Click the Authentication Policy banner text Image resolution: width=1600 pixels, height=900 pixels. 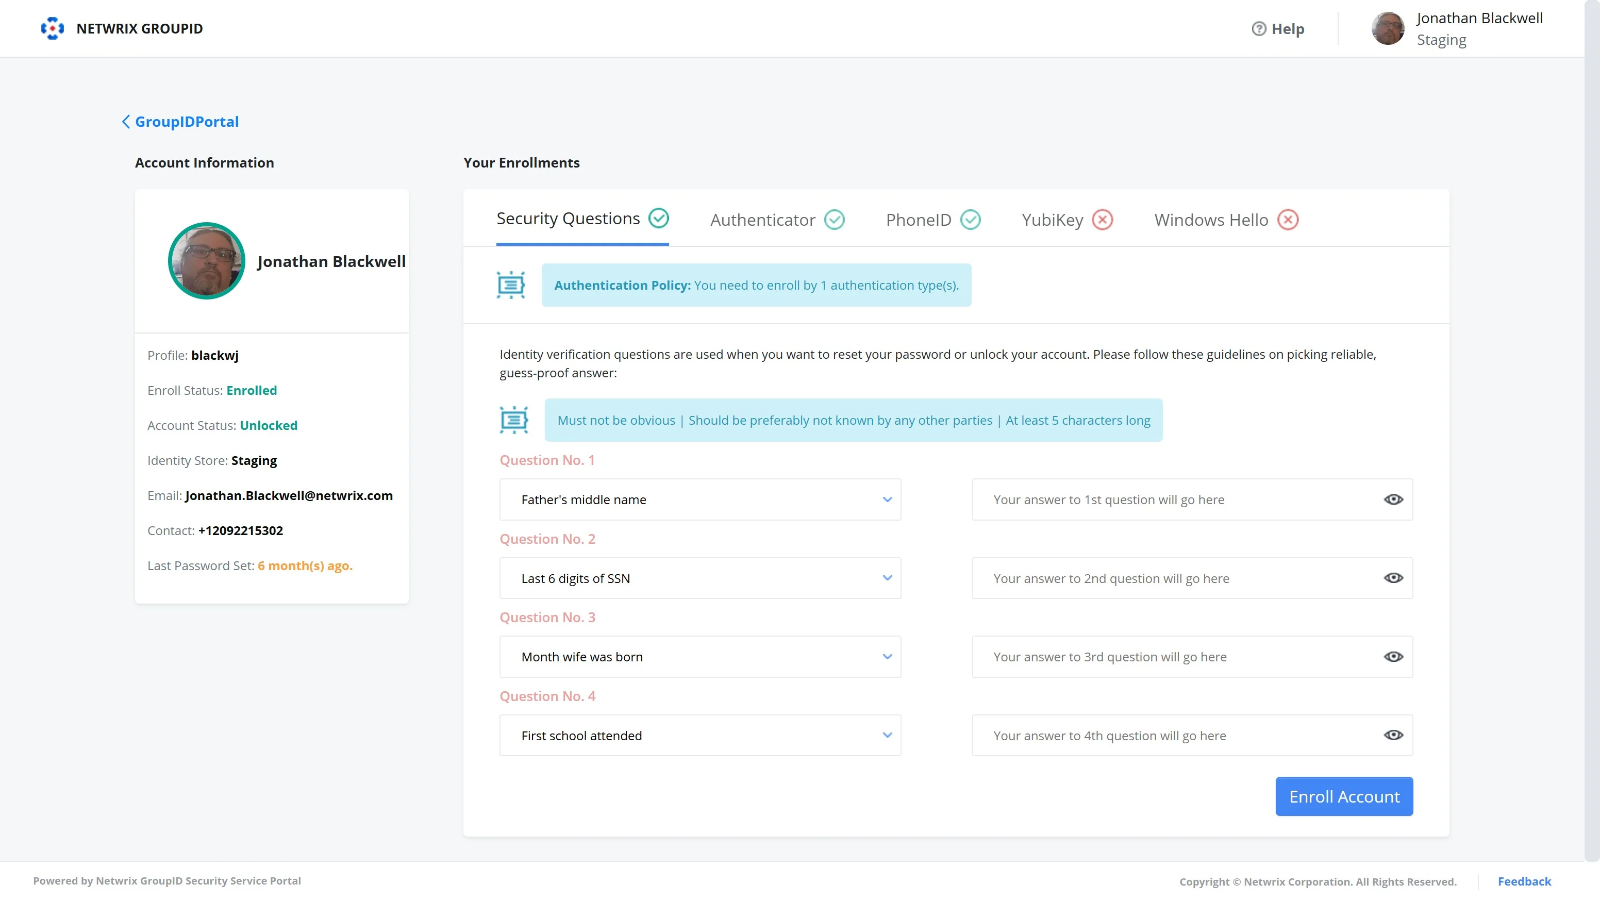pyautogui.click(x=757, y=285)
